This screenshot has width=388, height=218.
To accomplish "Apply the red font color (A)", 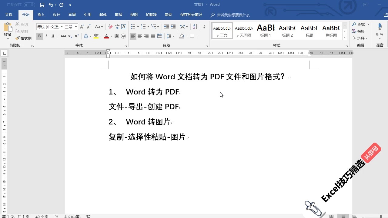I will pos(106,36).
